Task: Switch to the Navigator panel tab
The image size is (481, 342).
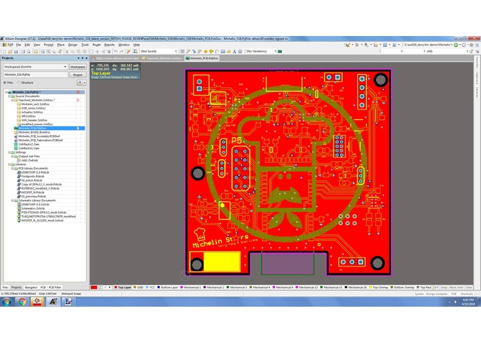Action: point(30,287)
